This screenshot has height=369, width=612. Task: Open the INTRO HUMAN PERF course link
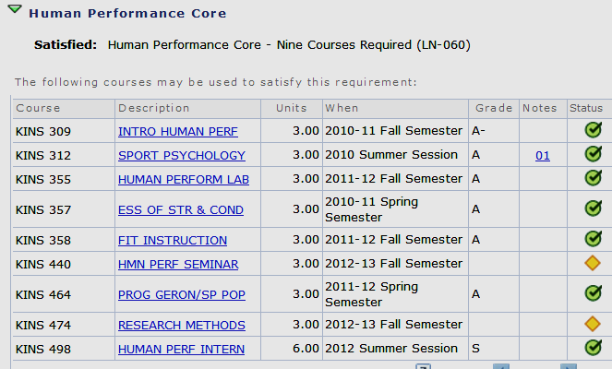pos(174,132)
